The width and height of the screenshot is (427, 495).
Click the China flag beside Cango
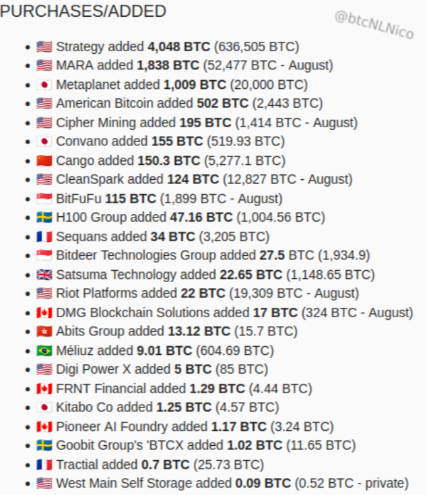coord(44,161)
